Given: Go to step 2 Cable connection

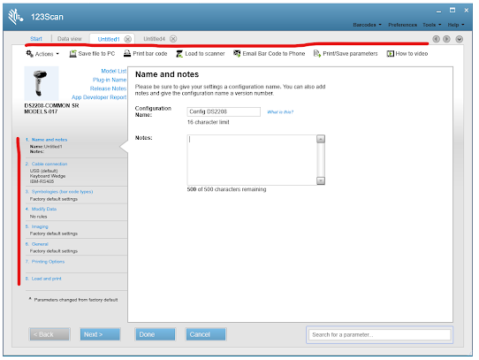Looking at the screenshot, I should (49, 164).
